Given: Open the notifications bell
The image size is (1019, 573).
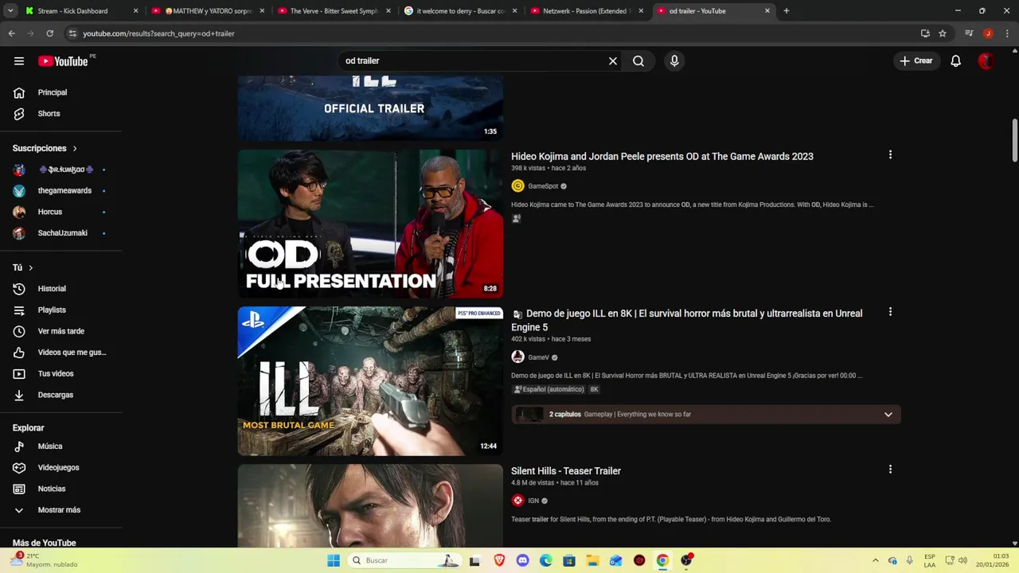Looking at the screenshot, I should [955, 60].
